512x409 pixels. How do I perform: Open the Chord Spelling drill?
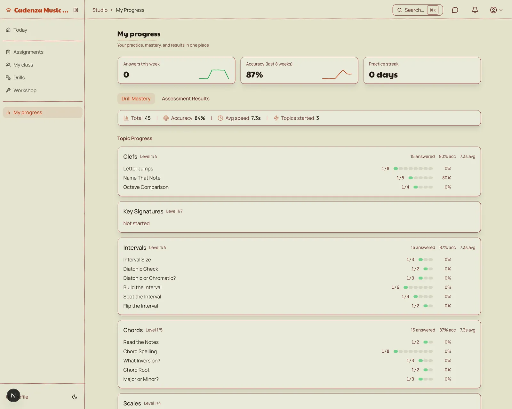click(x=140, y=351)
